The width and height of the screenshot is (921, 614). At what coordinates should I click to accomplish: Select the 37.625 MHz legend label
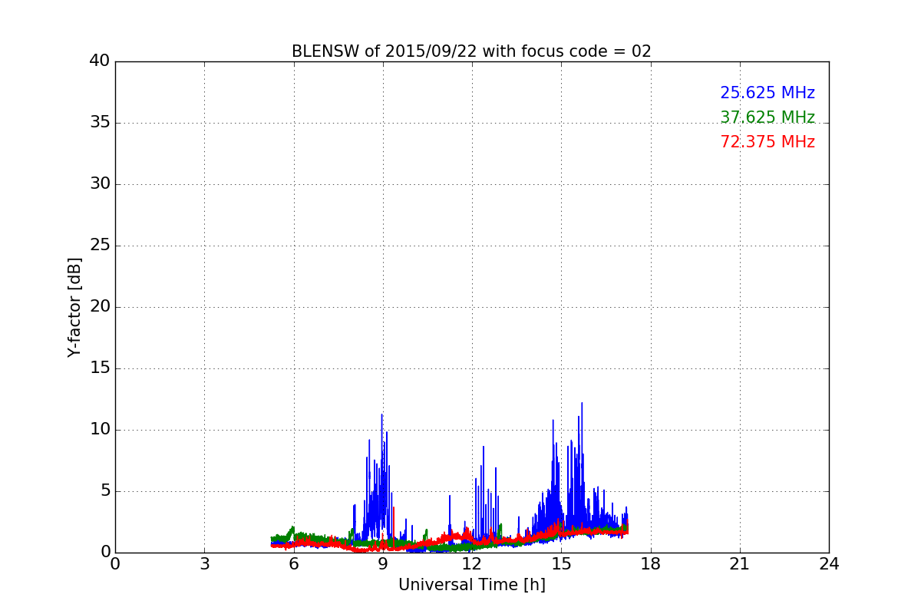(x=767, y=117)
